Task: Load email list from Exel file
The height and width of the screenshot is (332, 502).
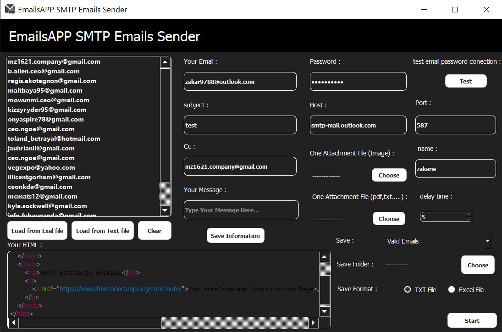Action: coord(37,230)
